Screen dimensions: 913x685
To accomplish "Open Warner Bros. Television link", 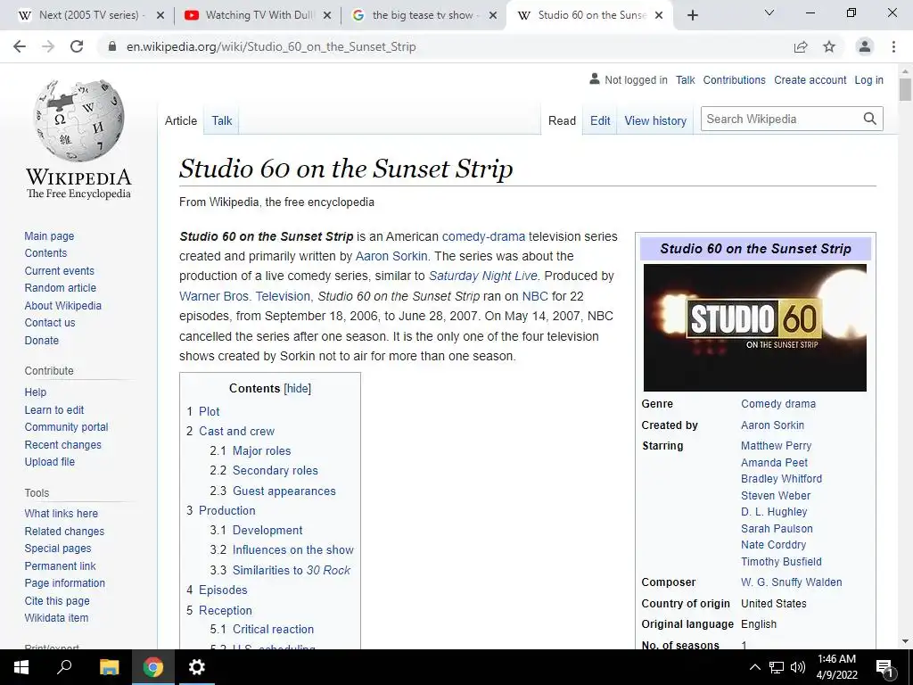I will (244, 296).
